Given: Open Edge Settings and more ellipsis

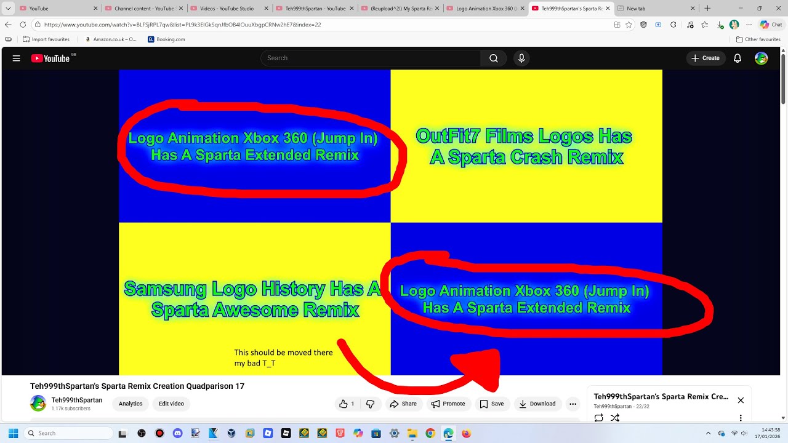Looking at the screenshot, I should click(x=749, y=25).
